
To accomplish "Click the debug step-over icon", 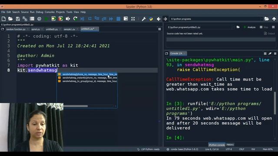I will tap(90, 19).
